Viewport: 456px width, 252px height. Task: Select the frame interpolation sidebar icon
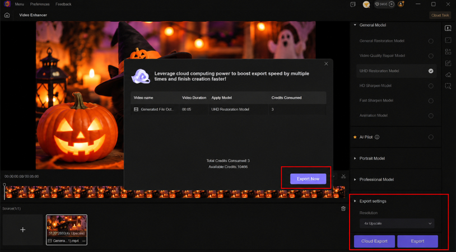click(x=448, y=40)
